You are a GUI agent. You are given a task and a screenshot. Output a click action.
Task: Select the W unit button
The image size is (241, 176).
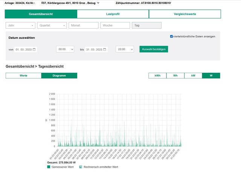[x=211, y=75]
